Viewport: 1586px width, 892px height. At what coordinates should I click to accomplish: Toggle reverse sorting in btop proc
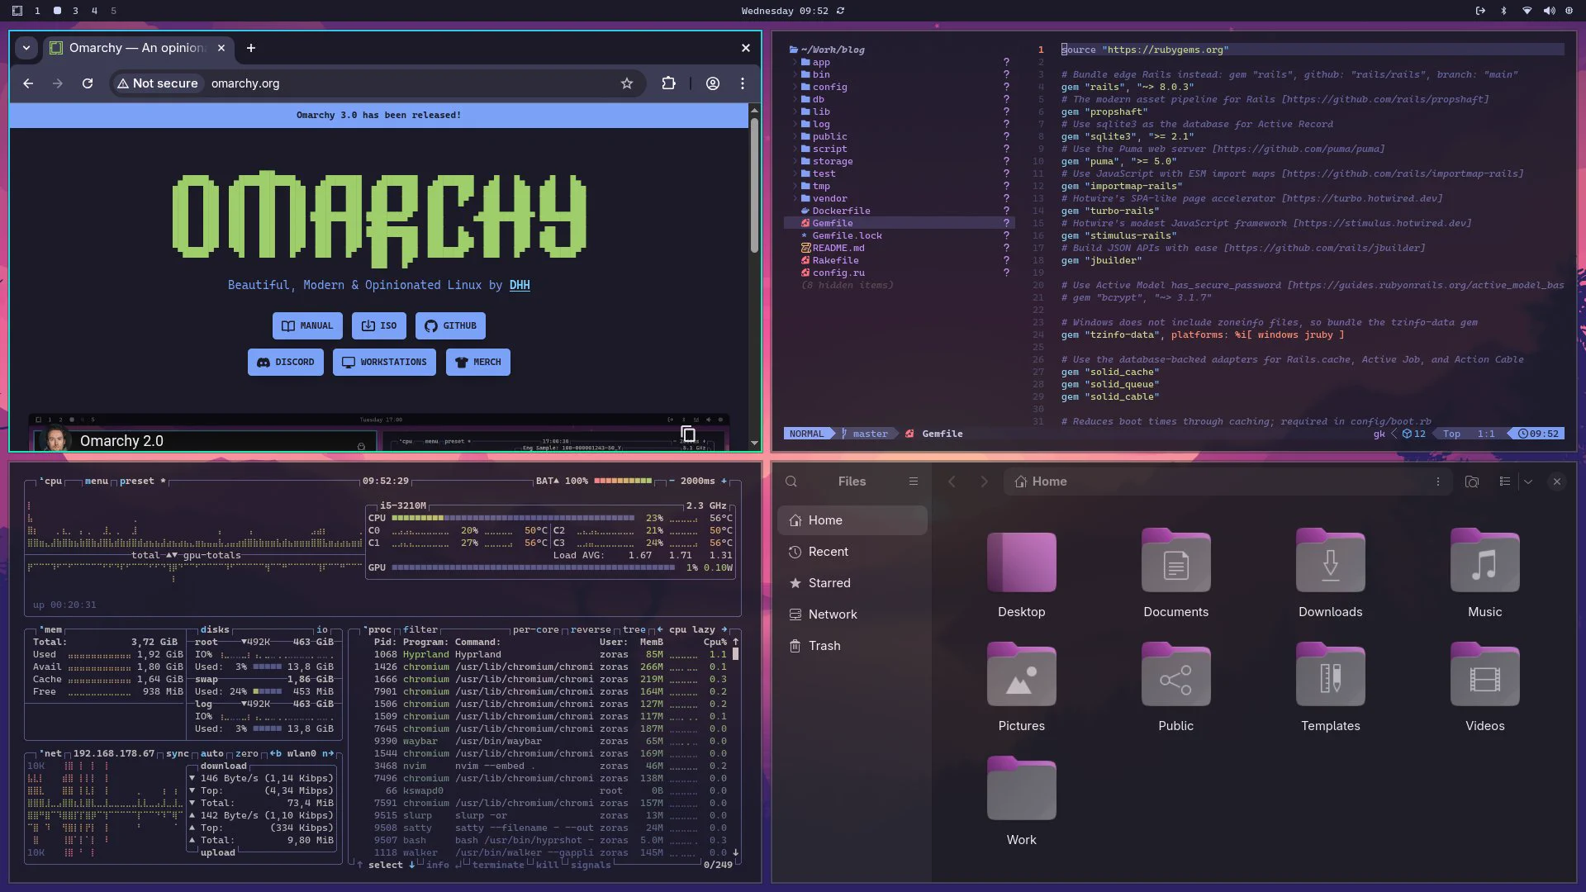click(591, 629)
